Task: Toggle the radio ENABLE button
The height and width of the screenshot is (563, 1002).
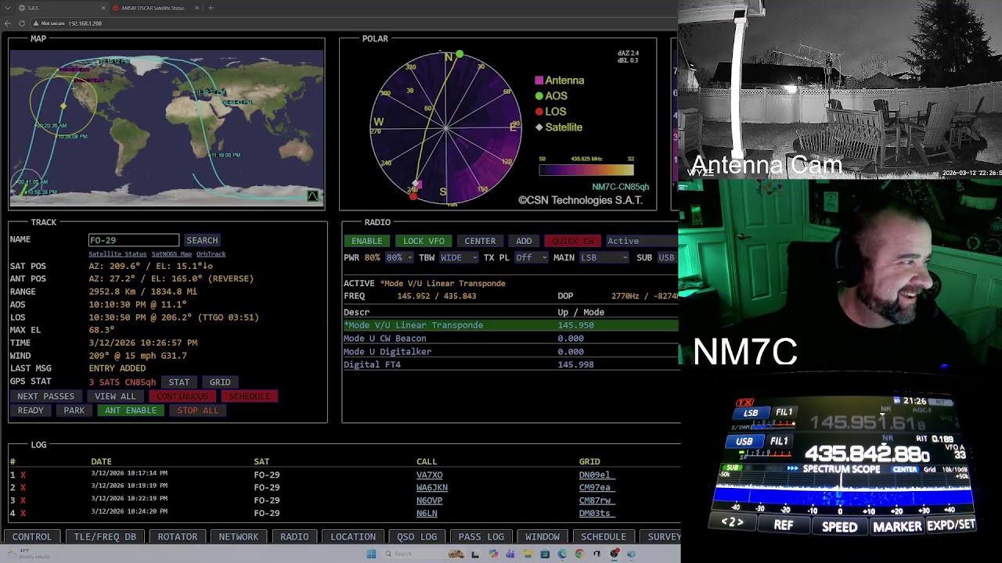Action: 366,241
